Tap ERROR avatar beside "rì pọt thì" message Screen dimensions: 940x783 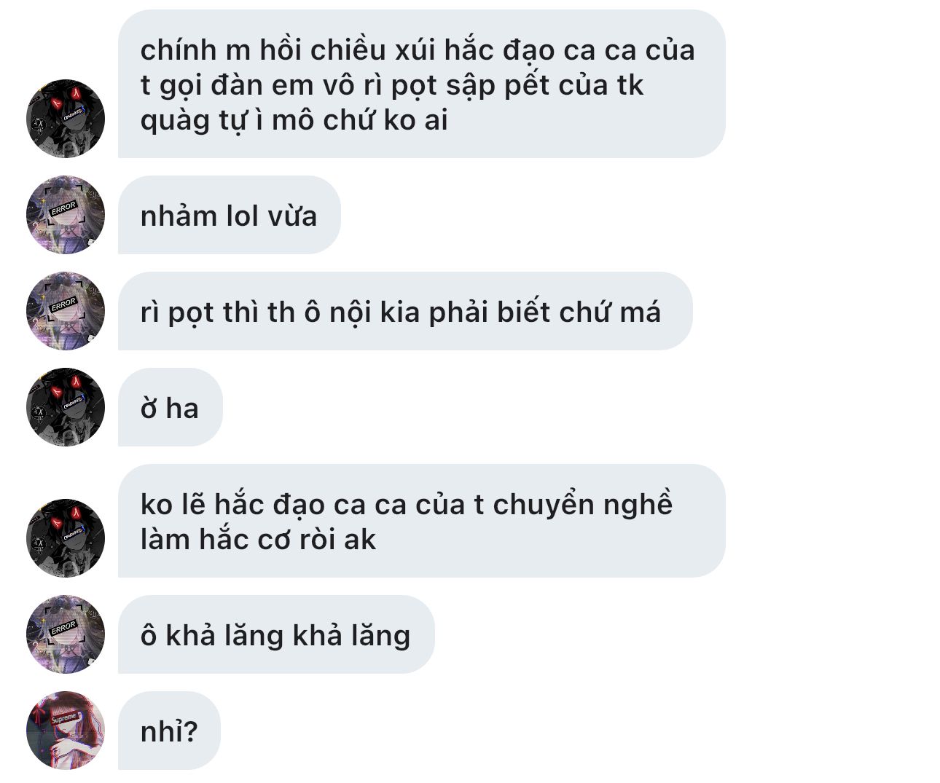point(66,311)
